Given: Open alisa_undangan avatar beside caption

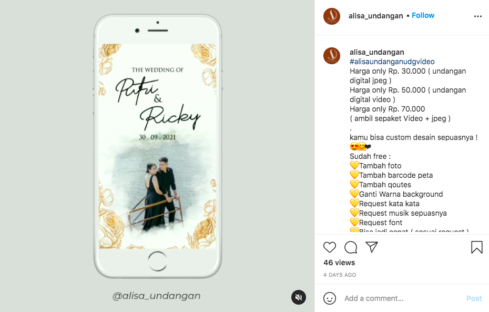Looking at the screenshot, I should tap(332, 56).
